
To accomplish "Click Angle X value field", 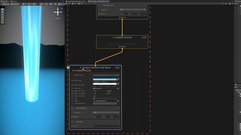I will coord(124,14).
